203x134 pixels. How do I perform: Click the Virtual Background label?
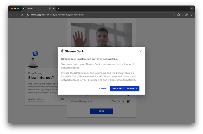(82, 102)
